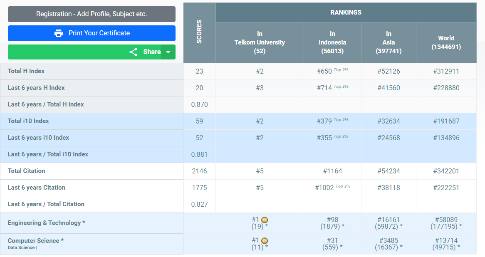
Task: Click the In Indonesia column header
Action: [332, 42]
